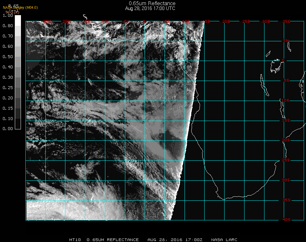Screen dimensions: 306x242
Task: Click the '5N' latitude label
Action: 286,41
